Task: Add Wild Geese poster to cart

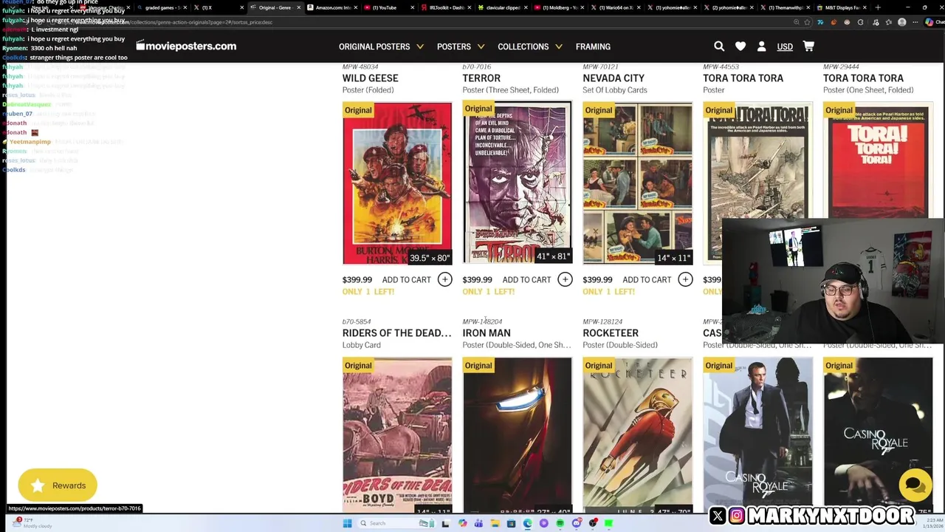Action: point(406,279)
